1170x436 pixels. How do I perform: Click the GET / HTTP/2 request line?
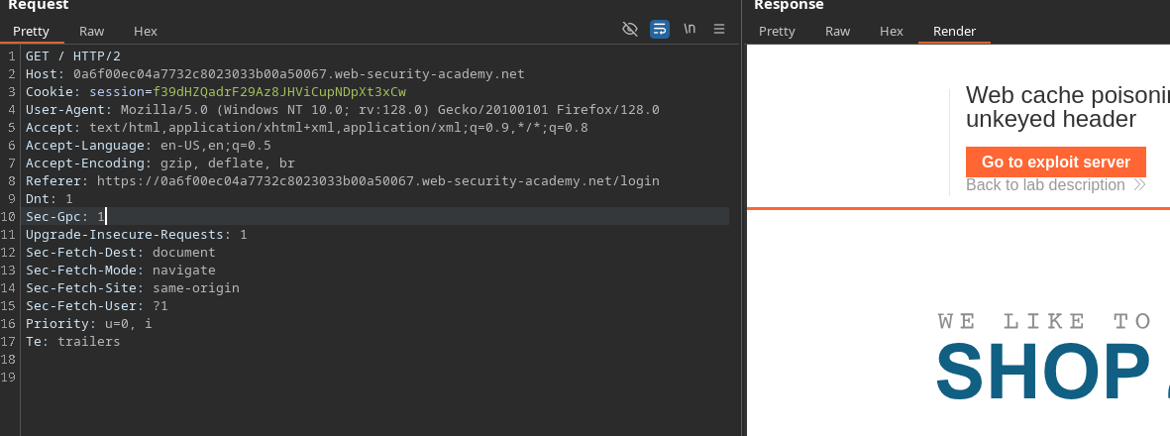click(72, 56)
